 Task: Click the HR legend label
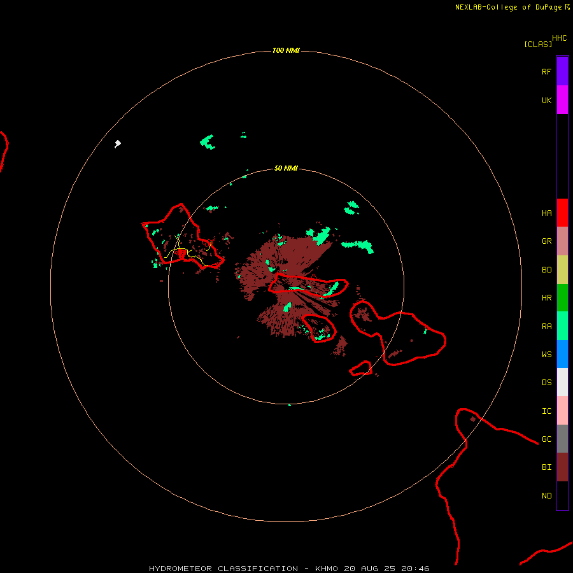tap(546, 298)
